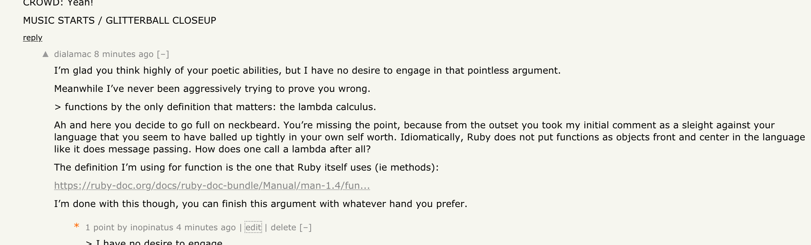Collapse inopinatus's comment using its [–] toggle
Image resolution: width=811 pixels, height=245 pixels.
[x=306, y=228]
